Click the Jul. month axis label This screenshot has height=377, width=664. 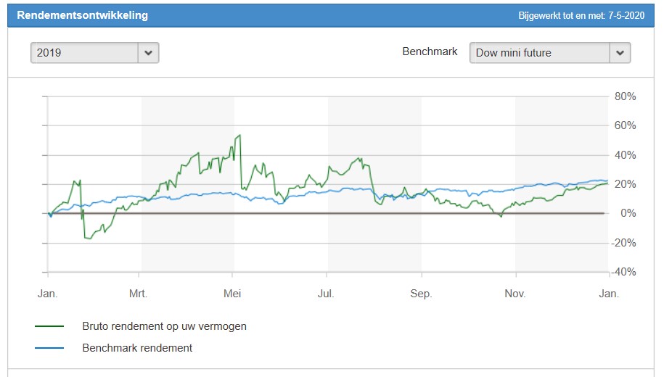click(x=327, y=294)
